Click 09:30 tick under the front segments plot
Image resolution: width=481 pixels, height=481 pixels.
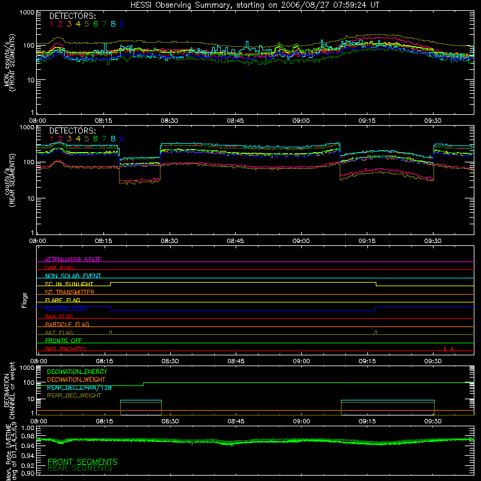point(432,121)
